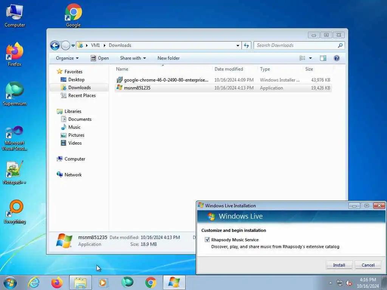Change the view with the view icon

tap(302, 58)
